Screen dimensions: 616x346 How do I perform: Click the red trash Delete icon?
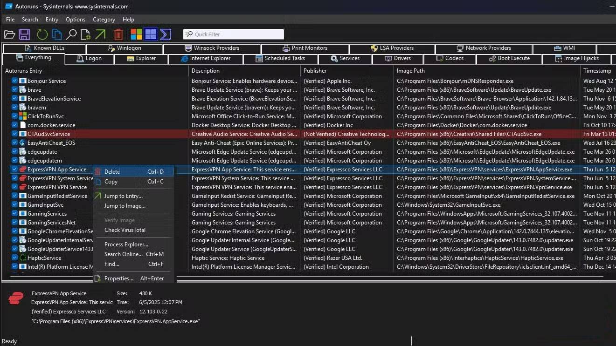tap(118, 34)
